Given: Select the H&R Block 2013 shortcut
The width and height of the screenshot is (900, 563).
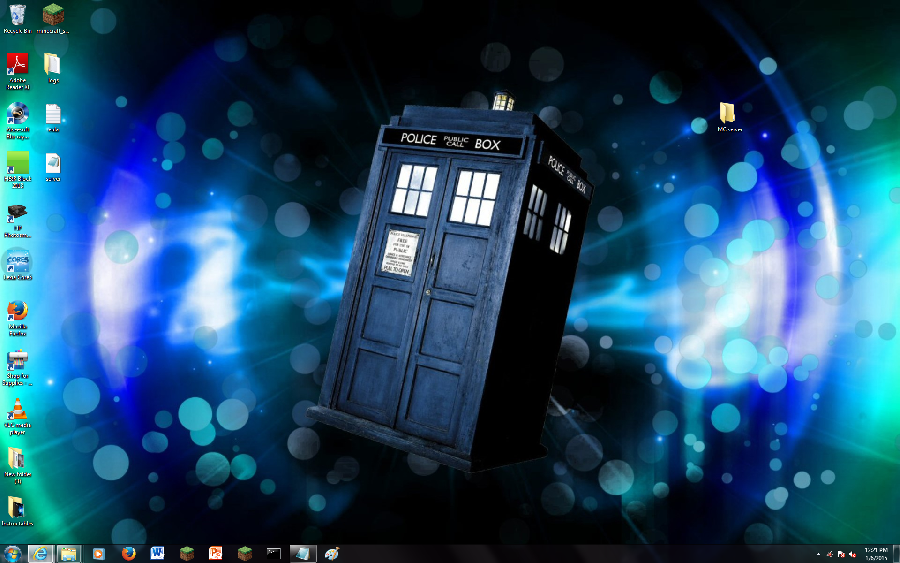Looking at the screenshot, I should pyautogui.click(x=18, y=170).
